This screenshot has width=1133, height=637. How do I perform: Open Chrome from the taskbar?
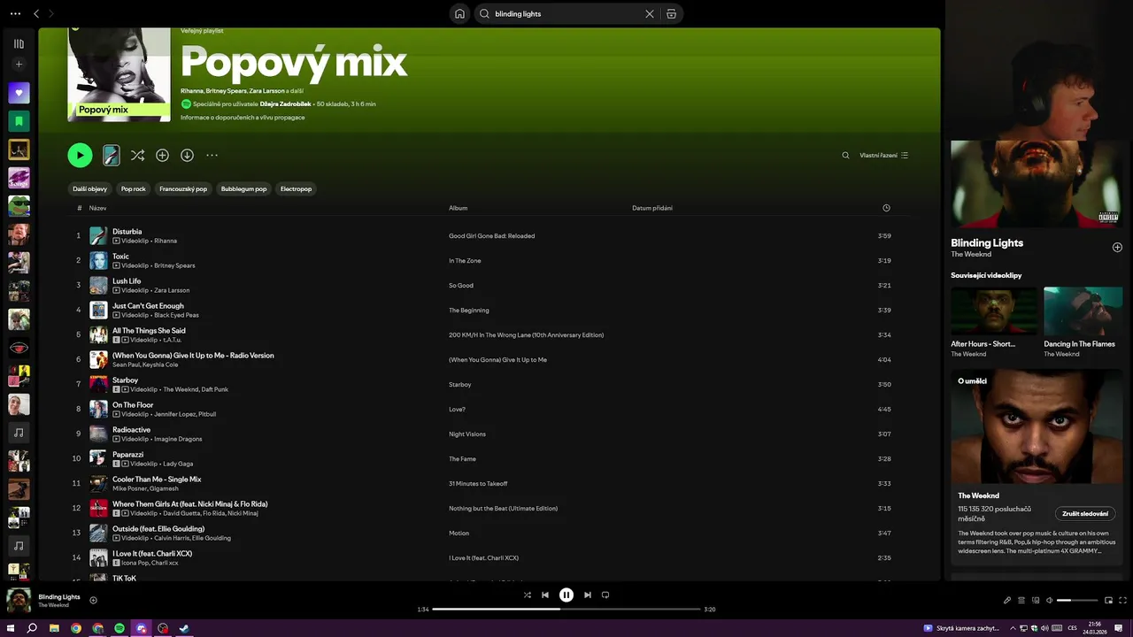76,628
